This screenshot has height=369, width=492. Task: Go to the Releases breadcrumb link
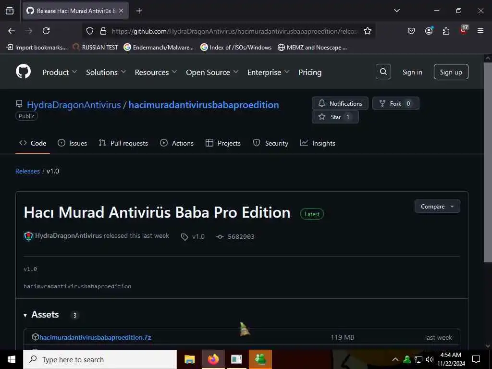coord(27,172)
